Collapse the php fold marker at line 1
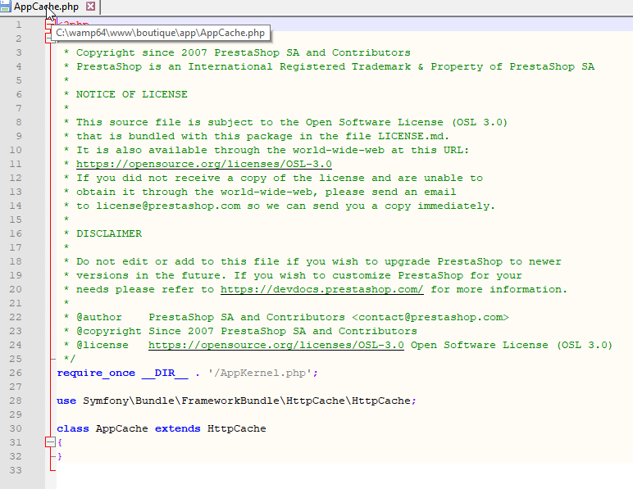The image size is (633, 489). coord(49,25)
